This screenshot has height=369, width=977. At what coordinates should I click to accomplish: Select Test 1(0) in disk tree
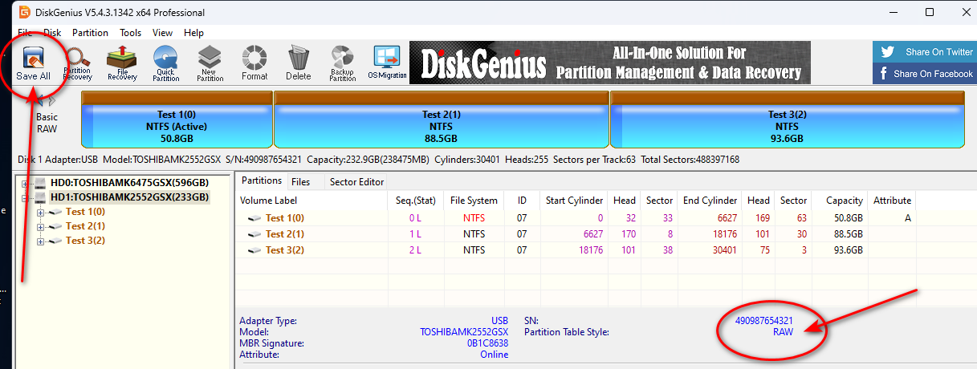click(x=85, y=212)
